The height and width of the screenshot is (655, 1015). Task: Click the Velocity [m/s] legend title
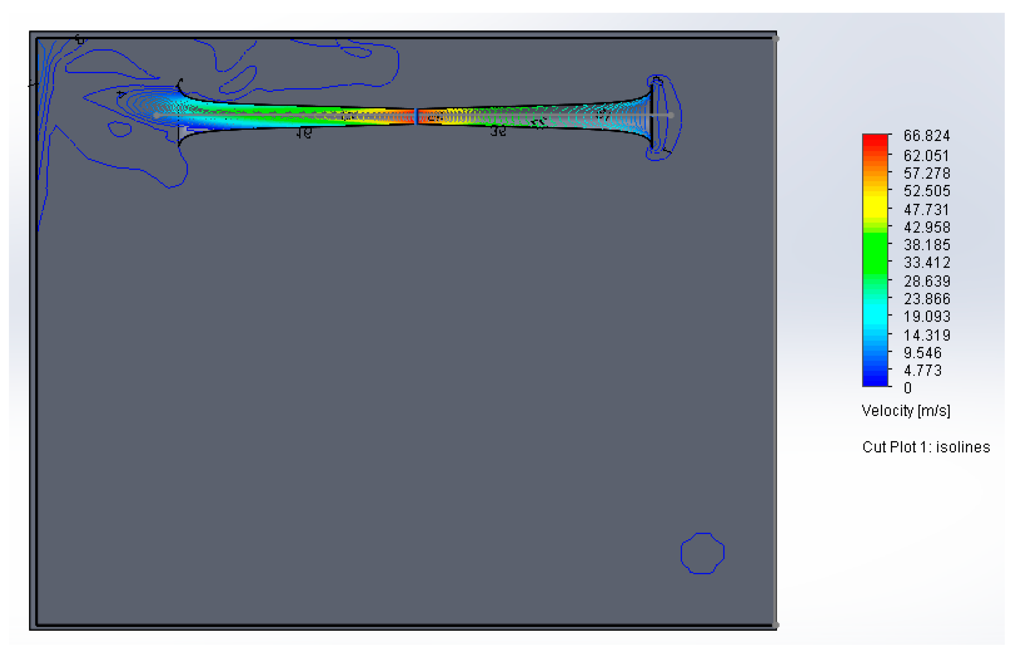click(905, 411)
